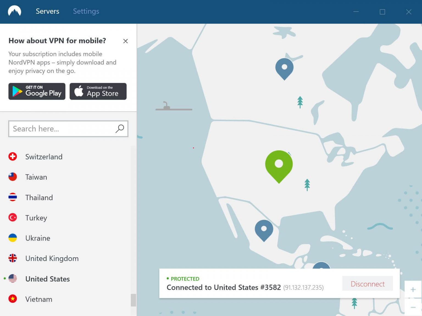Focus the server search field
The width and height of the screenshot is (422, 316).
(x=62, y=129)
